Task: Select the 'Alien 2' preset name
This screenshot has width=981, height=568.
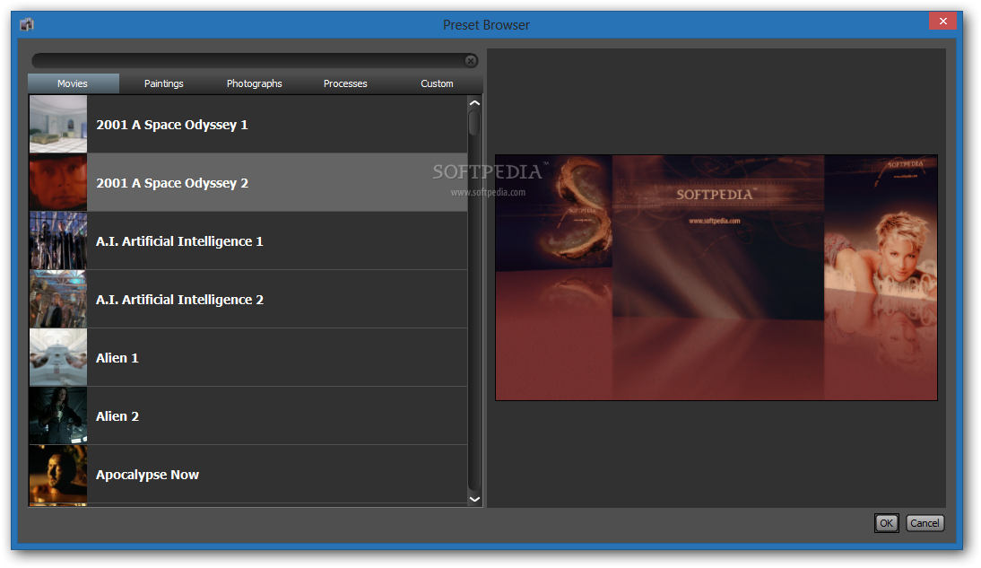Action: click(117, 415)
